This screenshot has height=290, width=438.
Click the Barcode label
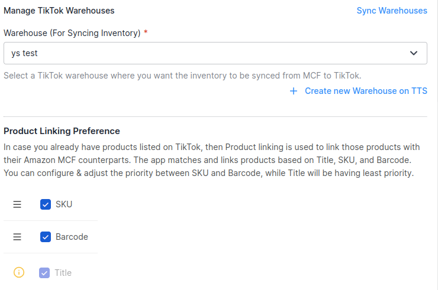click(x=72, y=237)
